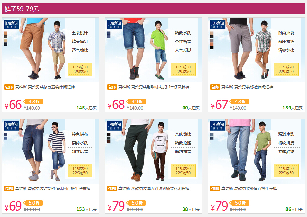Click the 包邮 badge on the light blue jeans listing
The height and width of the screenshot is (217, 307).
[215, 189]
